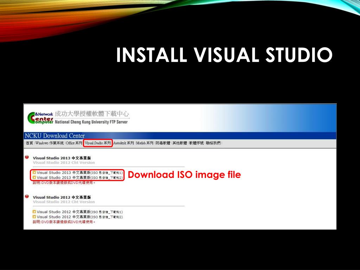Open the 其他軟體 other software menu item
The width and height of the screenshot is (360, 270).
[x=180, y=143]
